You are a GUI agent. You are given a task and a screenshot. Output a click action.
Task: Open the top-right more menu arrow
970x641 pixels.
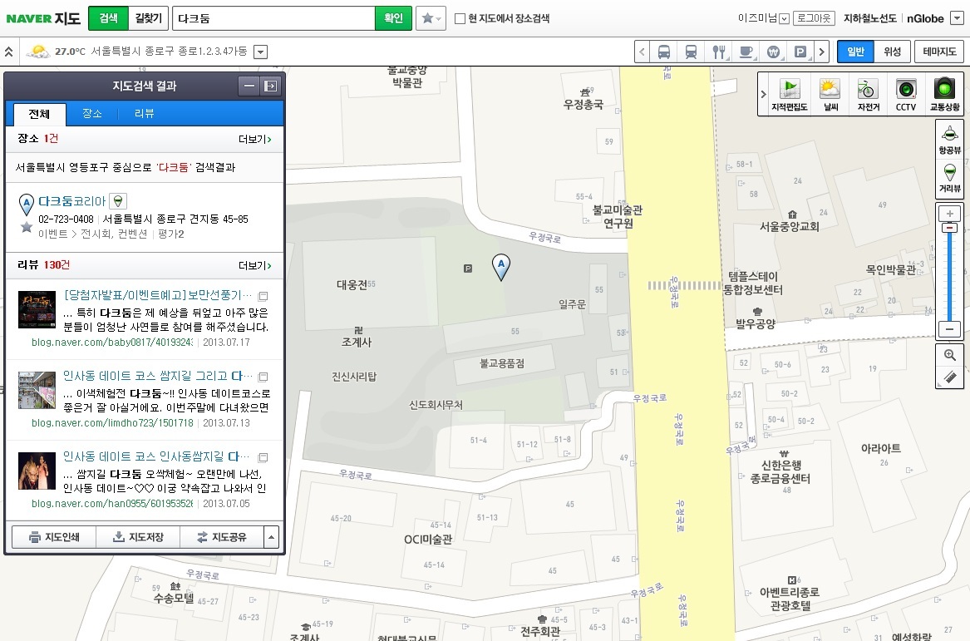pyautogui.click(x=957, y=18)
